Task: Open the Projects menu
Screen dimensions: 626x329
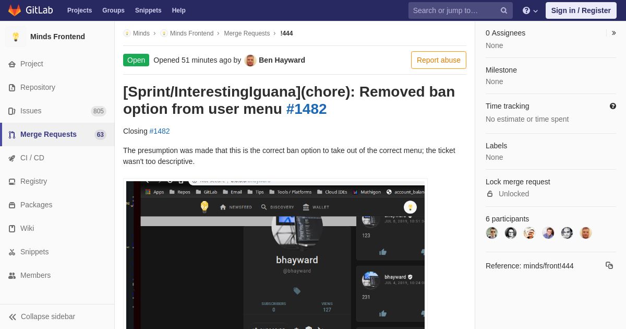Action: coord(79,10)
